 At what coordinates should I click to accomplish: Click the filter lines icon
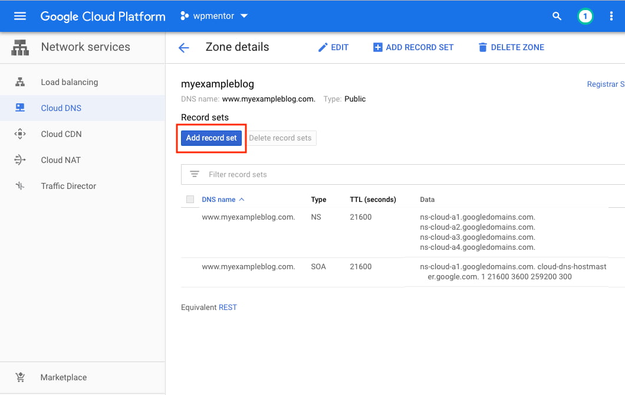[x=195, y=174]
